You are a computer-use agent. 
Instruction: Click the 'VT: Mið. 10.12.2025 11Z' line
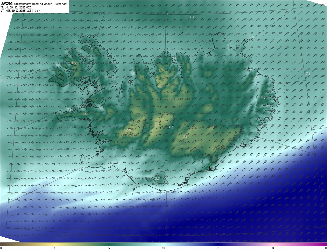[21, 11]
